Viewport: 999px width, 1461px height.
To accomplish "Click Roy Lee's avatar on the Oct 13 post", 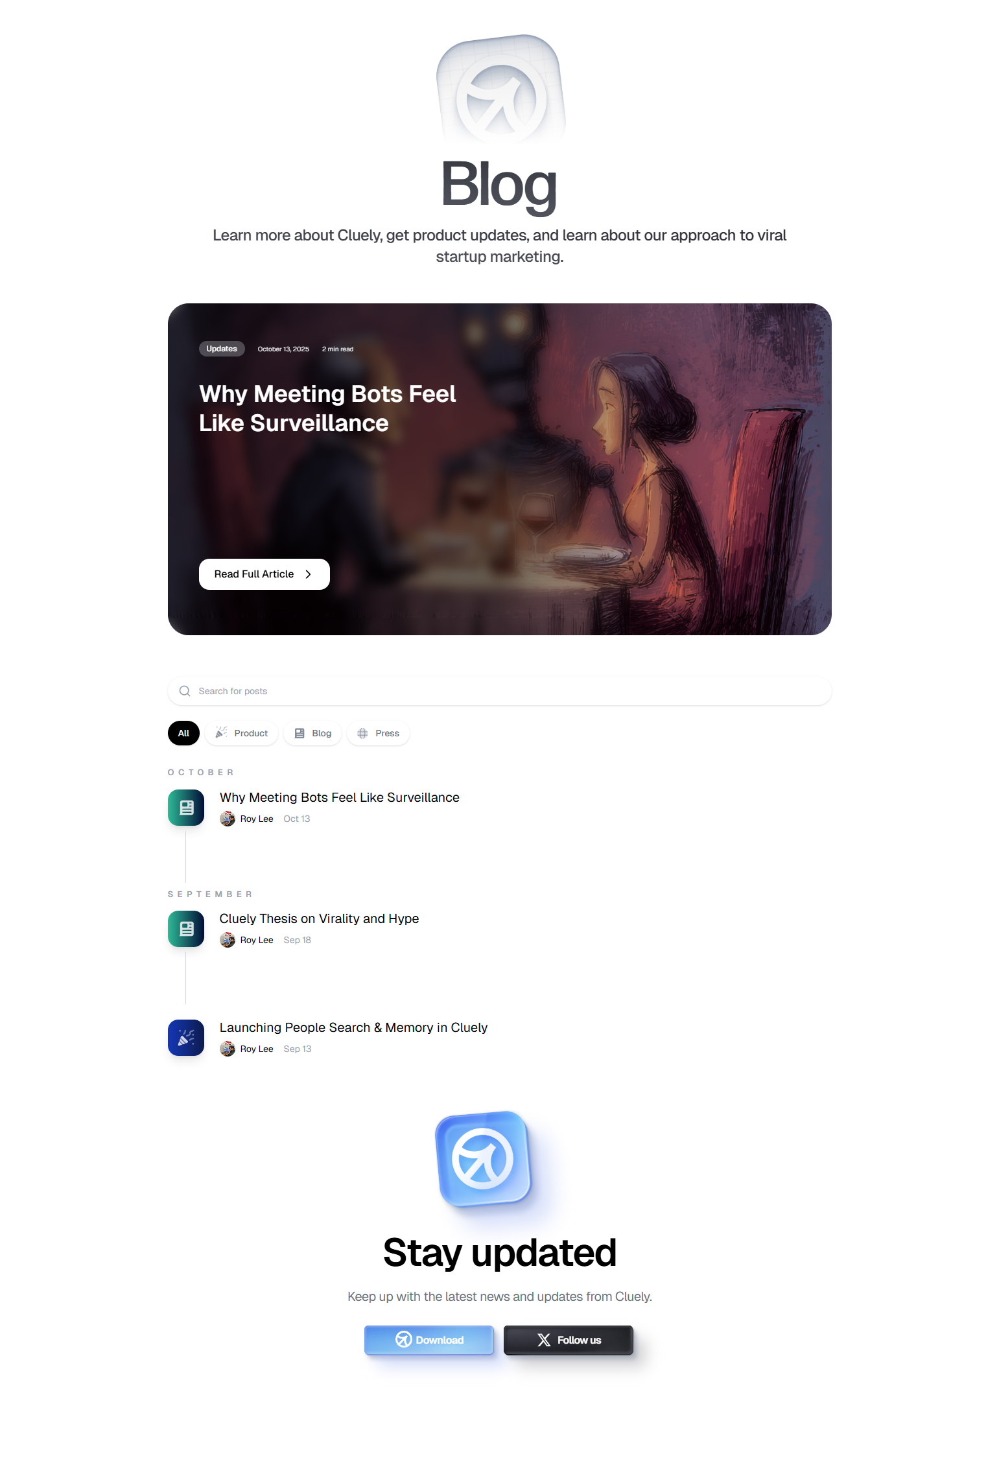I will [228, 819].
